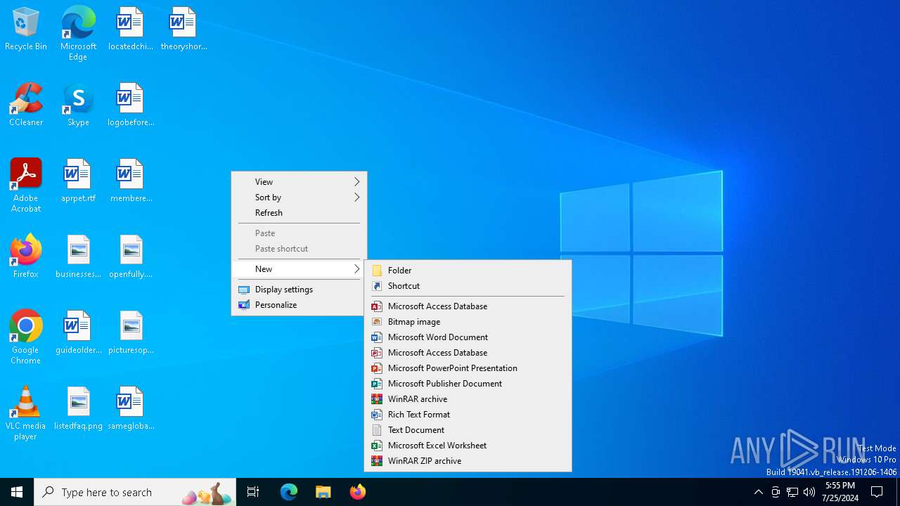Viewport: 900px width, 506px height.
Task: Create a new Microsoft Publisher Document
Action: (x=468, y=384)
